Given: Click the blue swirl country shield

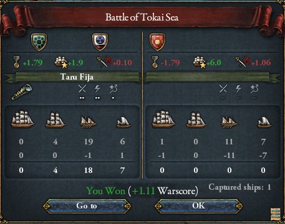Looking at the screenshot, I should pos(100,42).
